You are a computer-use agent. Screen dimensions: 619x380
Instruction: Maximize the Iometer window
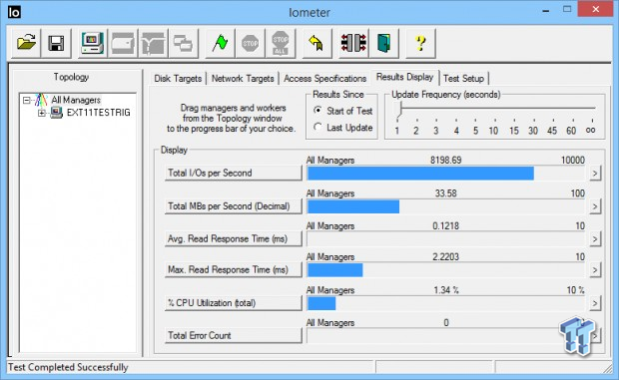(x=567, y=9)
